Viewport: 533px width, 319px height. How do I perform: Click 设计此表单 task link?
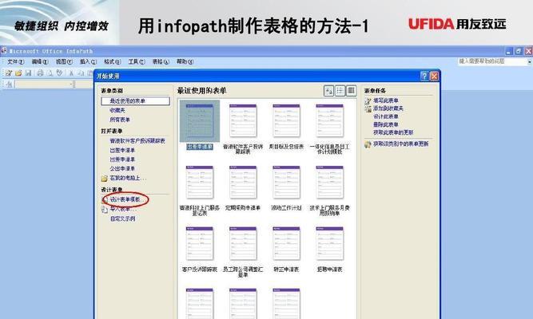385,116
